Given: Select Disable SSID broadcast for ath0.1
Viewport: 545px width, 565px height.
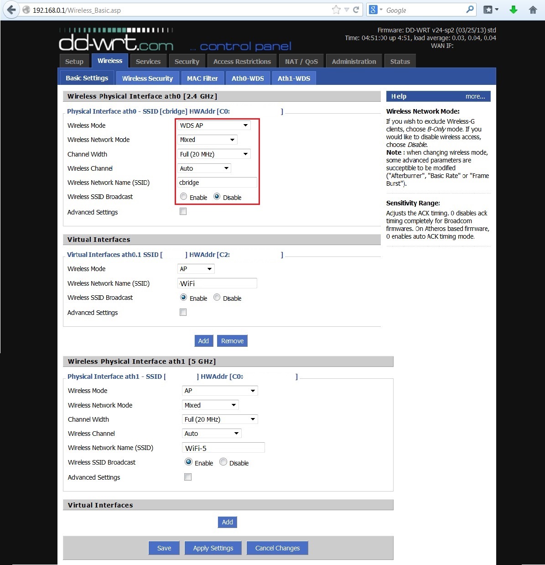Looking at the screenshot, I should (217, 298).
